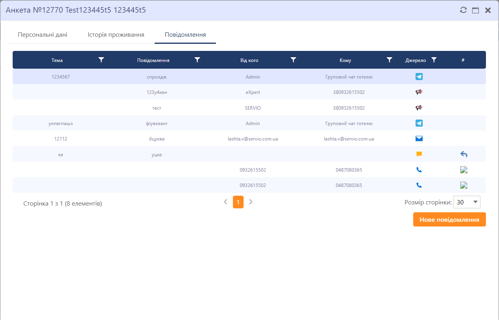Open the Історія проживання tab
499x320 pixels.
pyautogui.click(x=116, y=35)
